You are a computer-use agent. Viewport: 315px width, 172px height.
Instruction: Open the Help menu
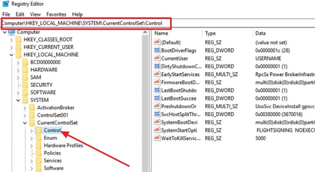click(x=77, y=14)
